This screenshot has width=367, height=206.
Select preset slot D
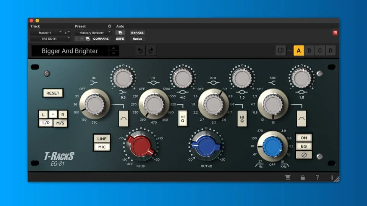click(330, 50)
